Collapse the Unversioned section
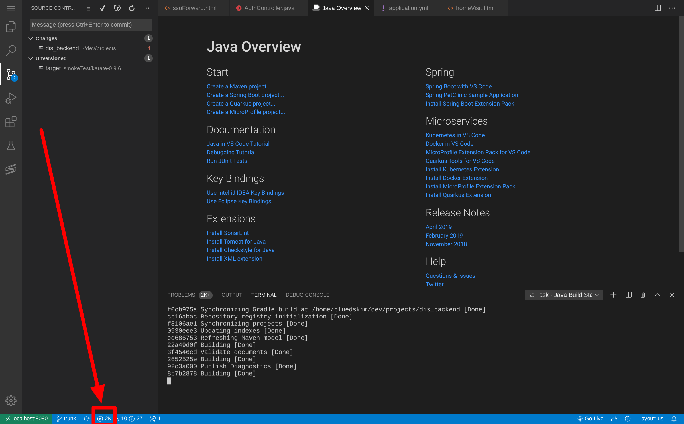The width and height of the screenshot is (684, 424). (31, 58)
